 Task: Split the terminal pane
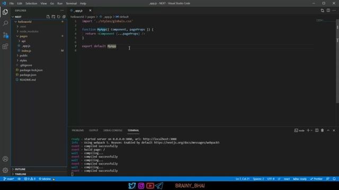(317, 130)
